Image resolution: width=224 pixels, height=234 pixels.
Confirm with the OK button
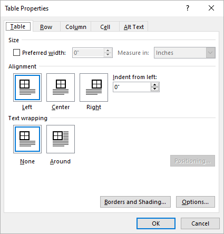click(156, 223)
